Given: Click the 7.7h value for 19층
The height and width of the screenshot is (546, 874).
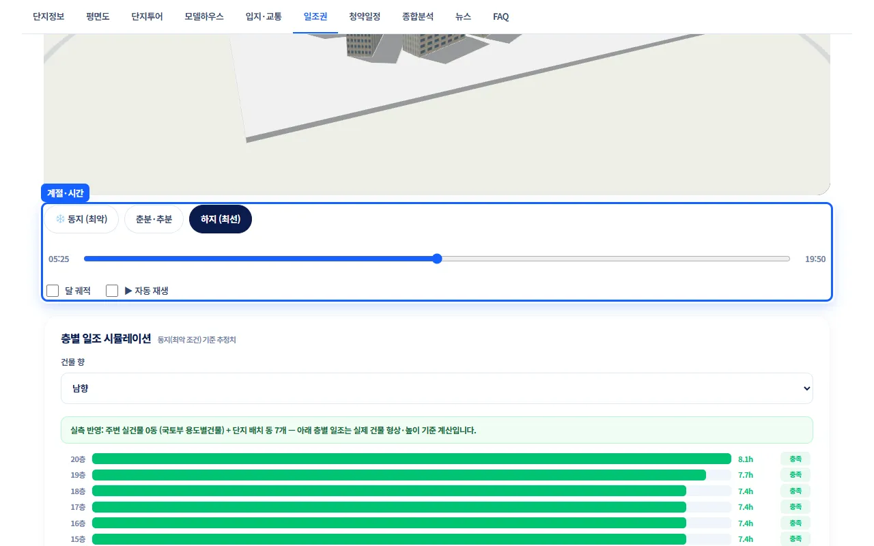Looking at the screenshot, I should tap(746, 475).
